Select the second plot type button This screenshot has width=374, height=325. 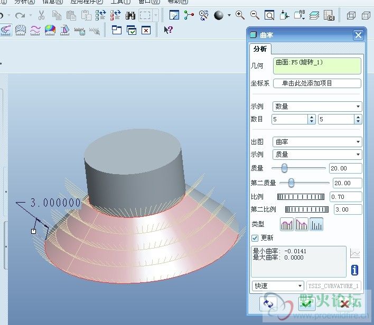(x=302, y=224)
